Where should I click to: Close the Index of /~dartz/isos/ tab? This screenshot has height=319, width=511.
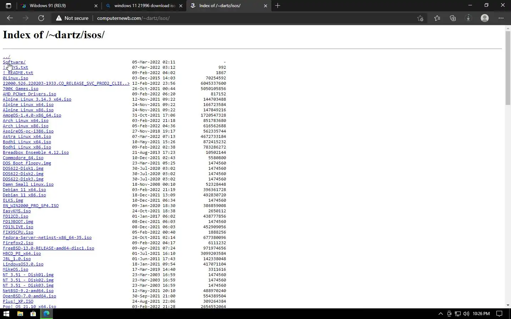(265, 6)
